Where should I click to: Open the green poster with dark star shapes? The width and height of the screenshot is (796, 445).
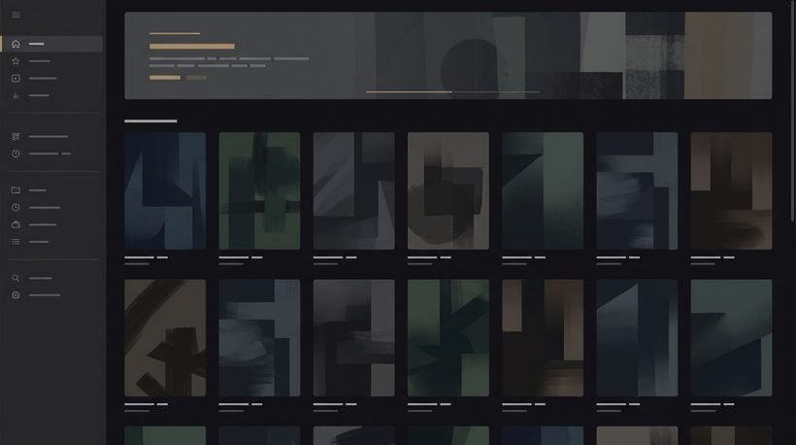[448, 338]
